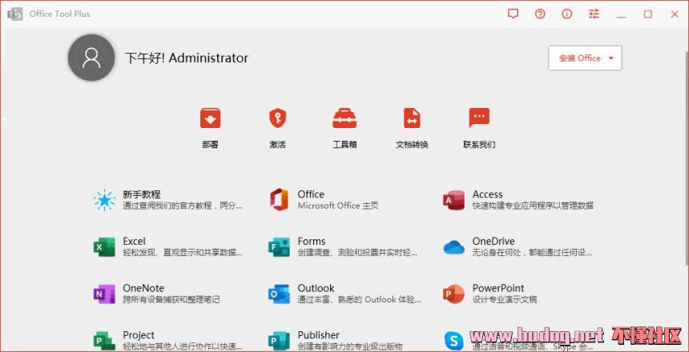Screen dimensions: 689x352
Task: Click the OneDrive cloud icon
Action: click(454, 247)
